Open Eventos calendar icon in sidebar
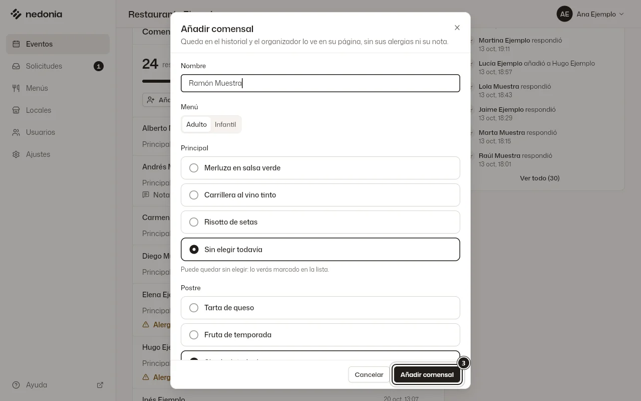The width and height of the screenshot is (641, 401). [16, 44]
